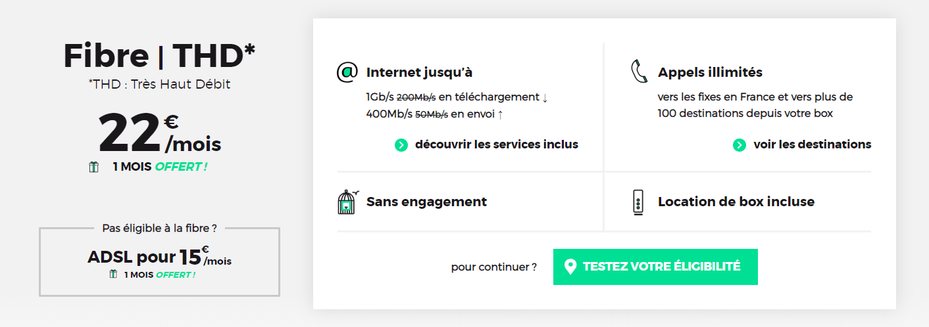The width and height of the screenshot is (929, 327).
Task: Click Sans engagement label
Action: pos(426,202)
